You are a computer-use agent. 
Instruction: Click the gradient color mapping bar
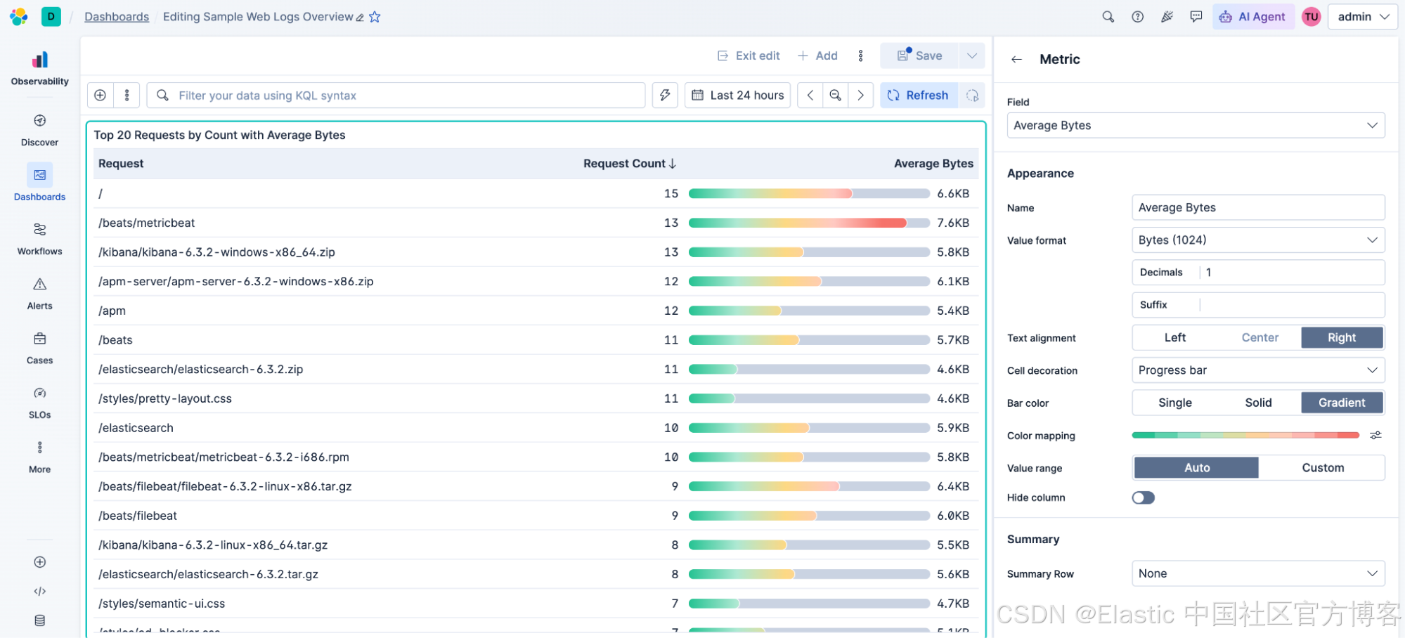pyautogui.click(x=1245, y=436)
